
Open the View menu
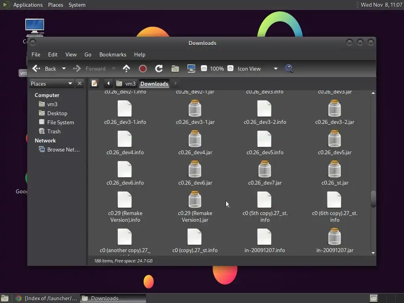coord(71,54)
